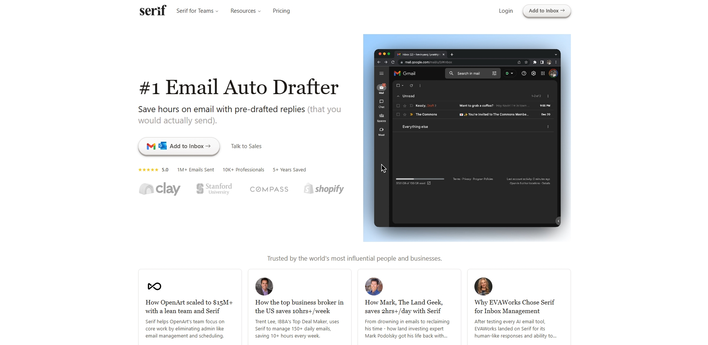Click the Search in mail field
Image resolution: width=708 pixels, height=345 pixels.
point(473,73)
